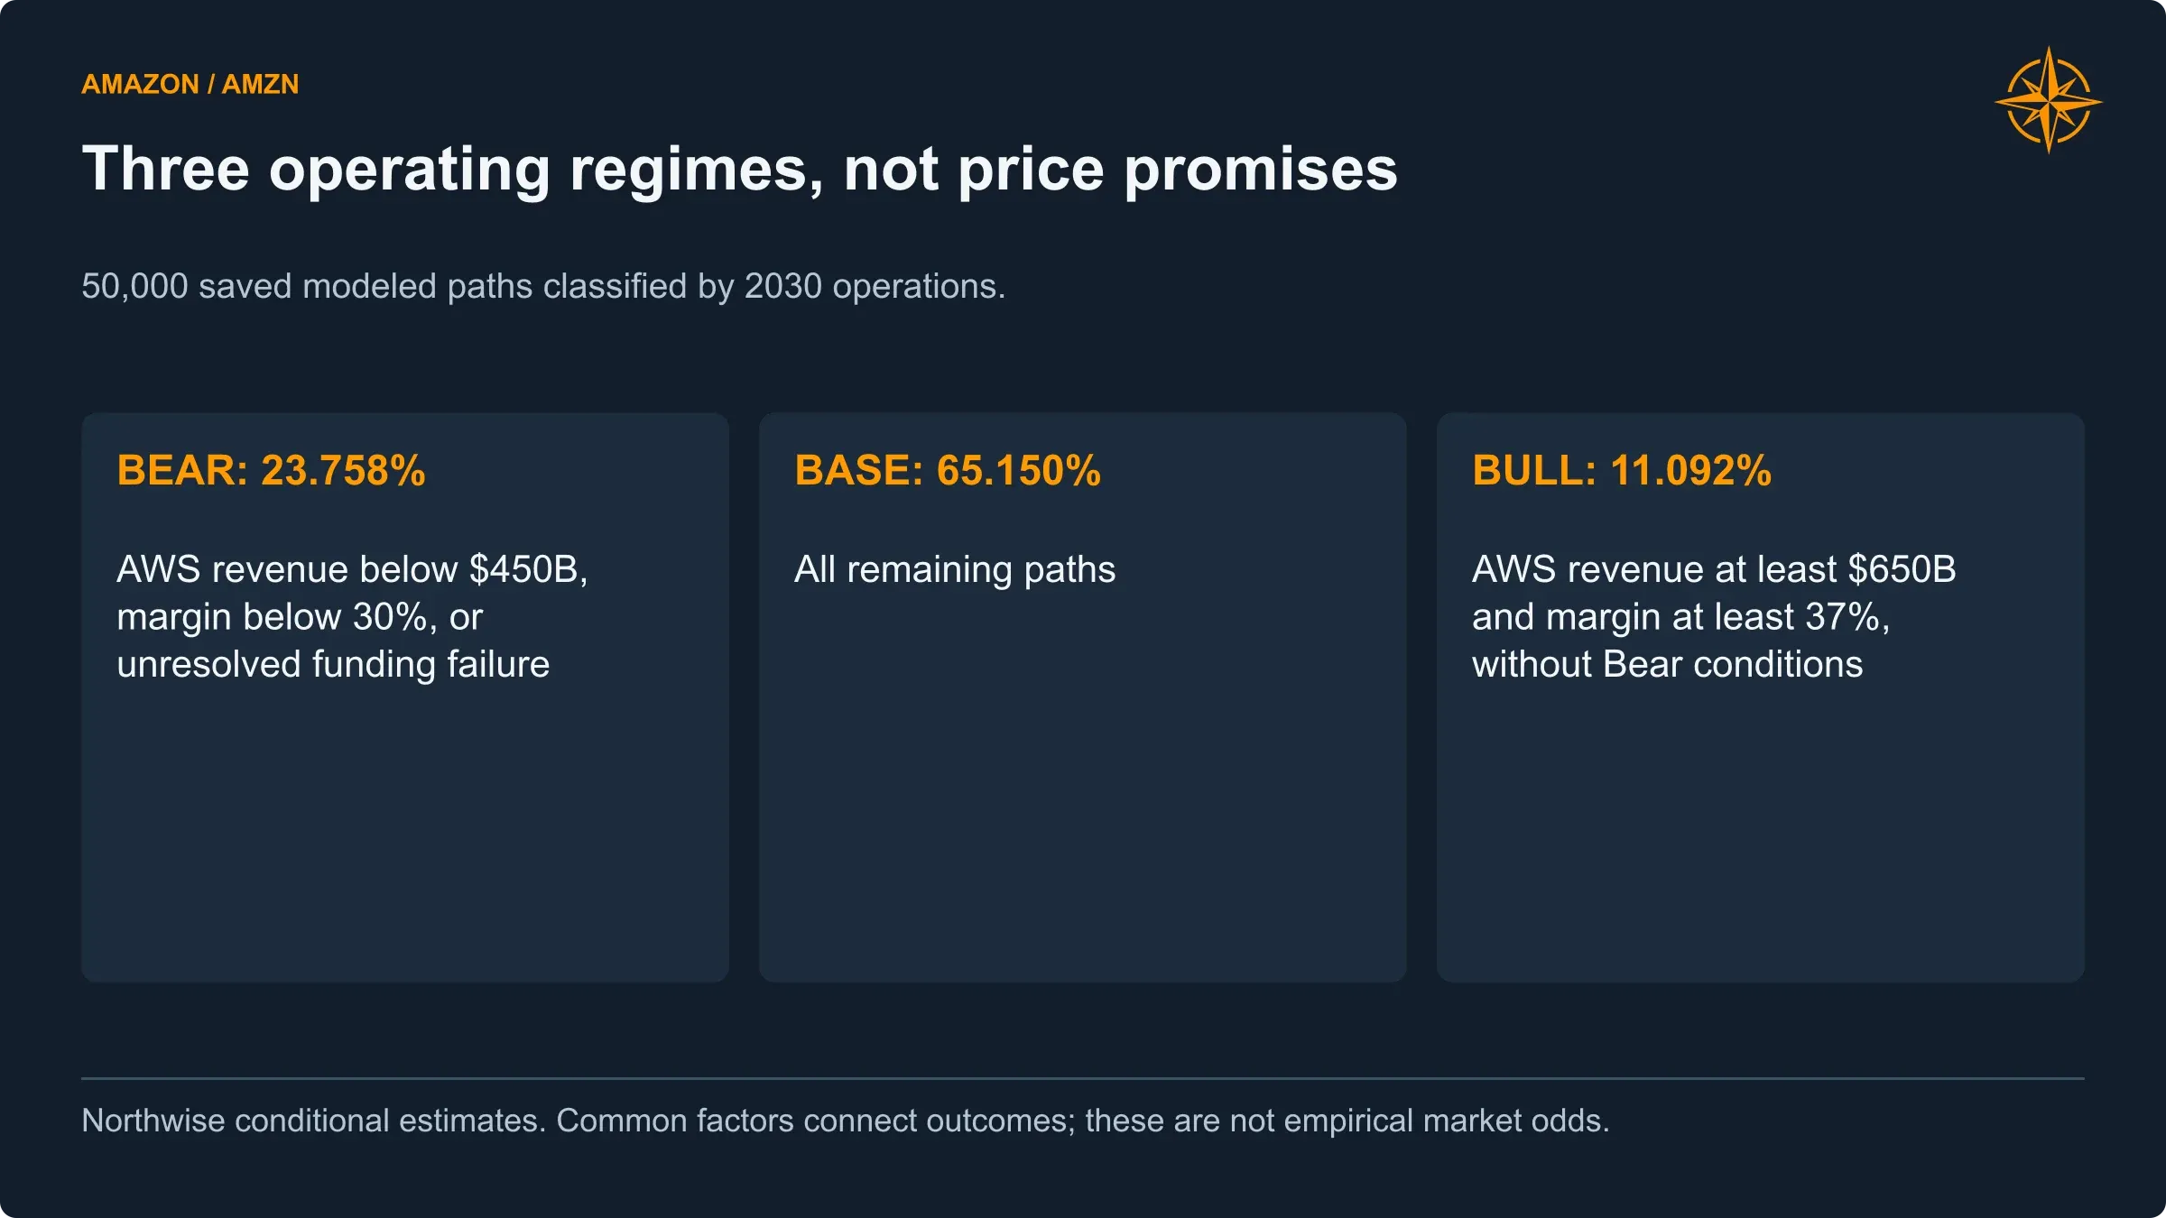Select the AMAZON / AMZN header label

point(190,84)
